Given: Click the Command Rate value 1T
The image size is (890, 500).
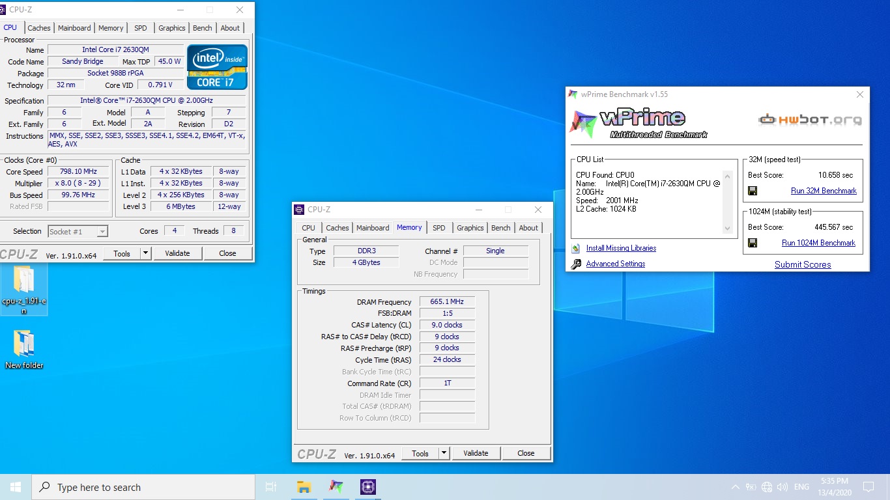Looking at the screenshot, I should click(447, 383).
